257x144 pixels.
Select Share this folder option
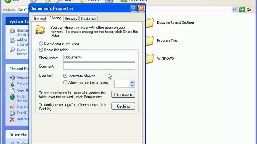coord(54,50)
